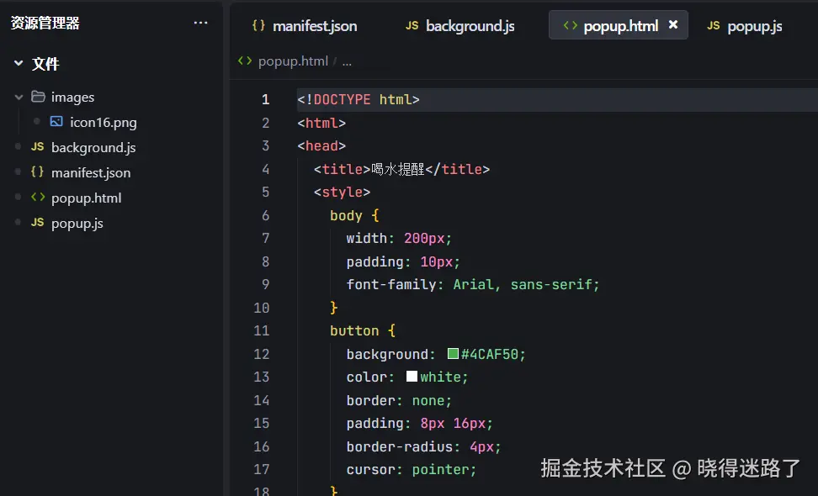
Task: Click the braces icon on manifest.json tab
Action: point(258,25)
